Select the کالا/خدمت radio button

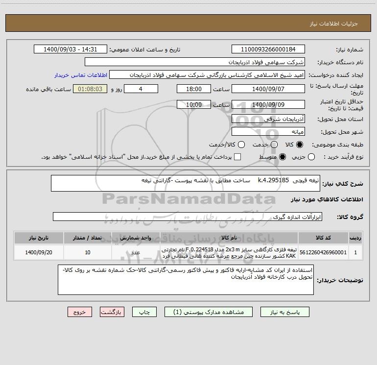click(241, 145)
